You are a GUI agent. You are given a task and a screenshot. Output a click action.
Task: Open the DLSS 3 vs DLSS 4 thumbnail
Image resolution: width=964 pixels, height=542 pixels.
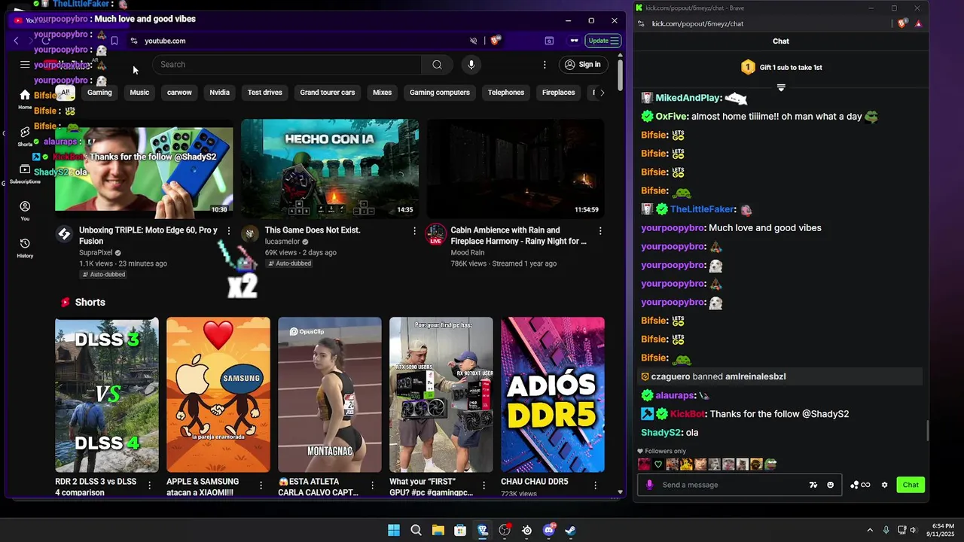tap(107, 394)
